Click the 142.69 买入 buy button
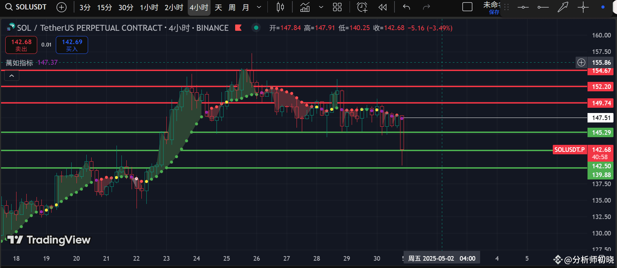 [x=72, y=45]
